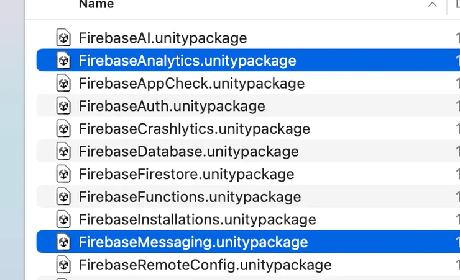Click the selected FirebaseMessaging.unitypackage filename
The height and width of the screenshot is (280, 460).
(193, 242)
